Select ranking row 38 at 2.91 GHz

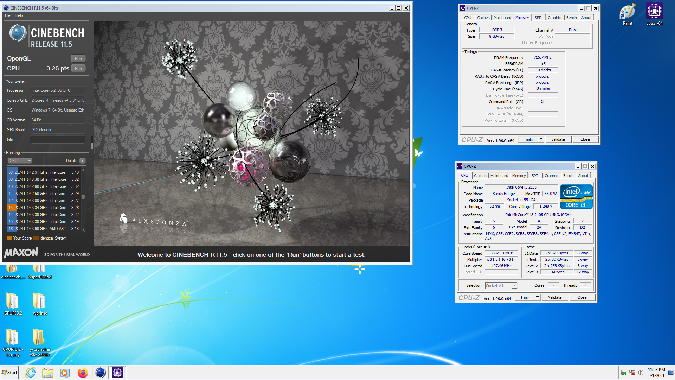44,172
